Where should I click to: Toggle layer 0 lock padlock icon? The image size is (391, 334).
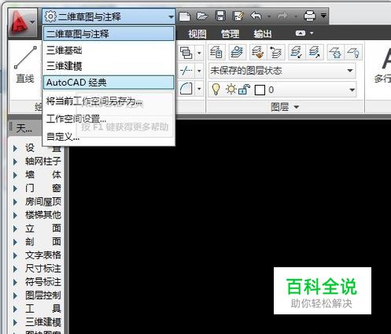click(244, 90)
